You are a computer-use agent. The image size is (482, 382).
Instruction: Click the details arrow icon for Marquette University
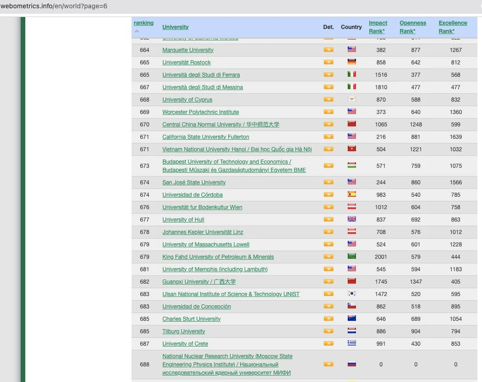328,50
